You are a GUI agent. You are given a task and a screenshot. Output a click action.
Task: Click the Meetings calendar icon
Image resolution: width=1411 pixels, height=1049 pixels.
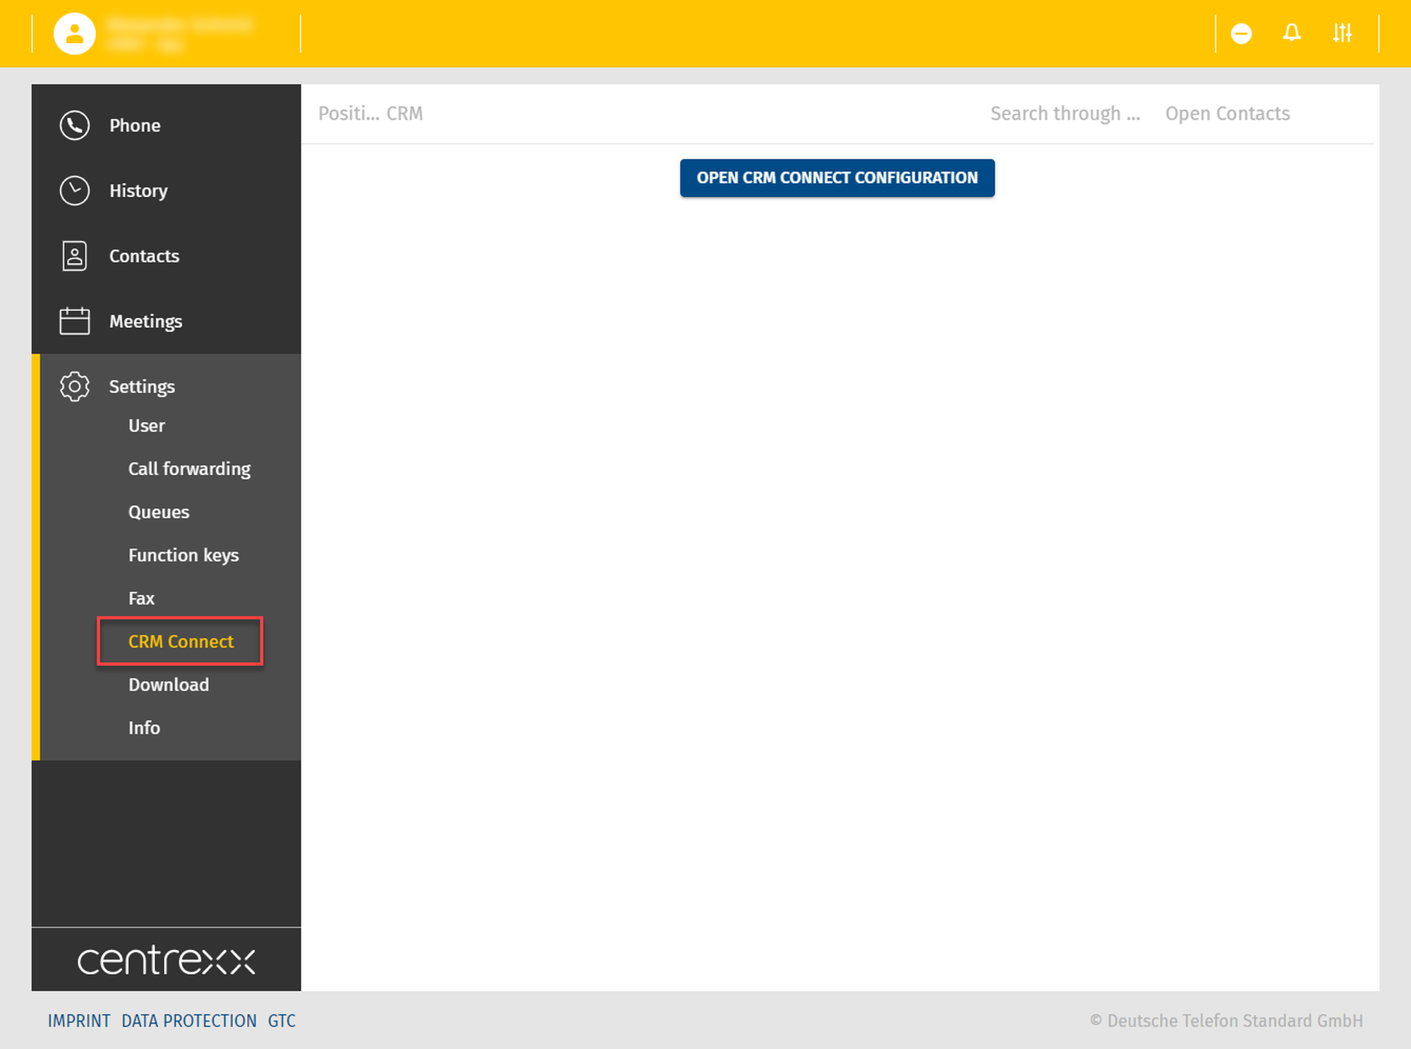pos(74,321)
